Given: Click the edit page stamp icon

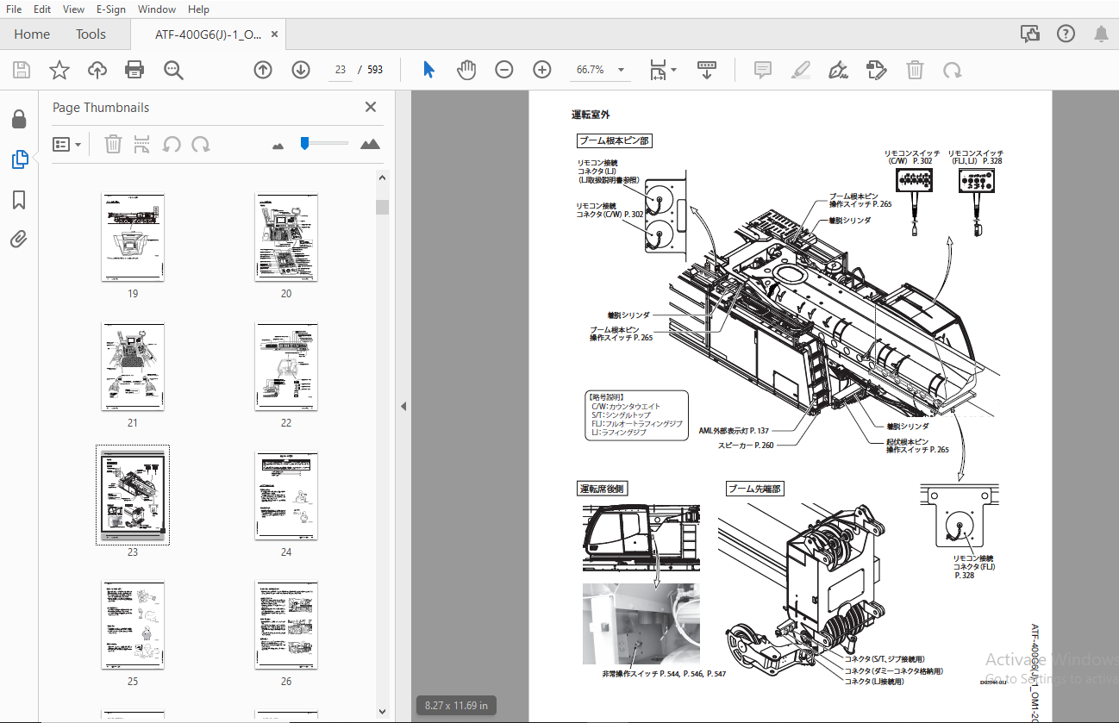Looking at the screenshot, I should coord(877,70).
